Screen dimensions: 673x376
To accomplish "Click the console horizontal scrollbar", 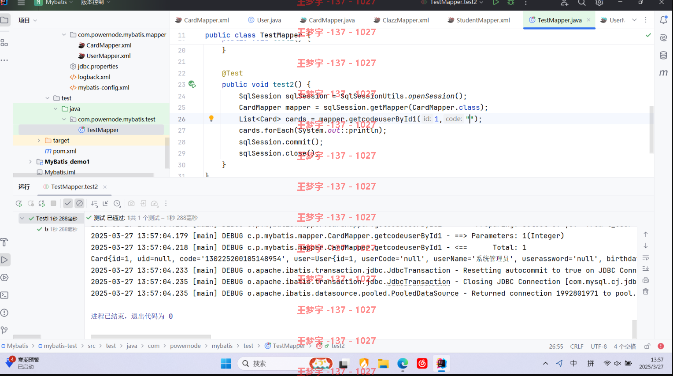I will click(x=151, y=337).
